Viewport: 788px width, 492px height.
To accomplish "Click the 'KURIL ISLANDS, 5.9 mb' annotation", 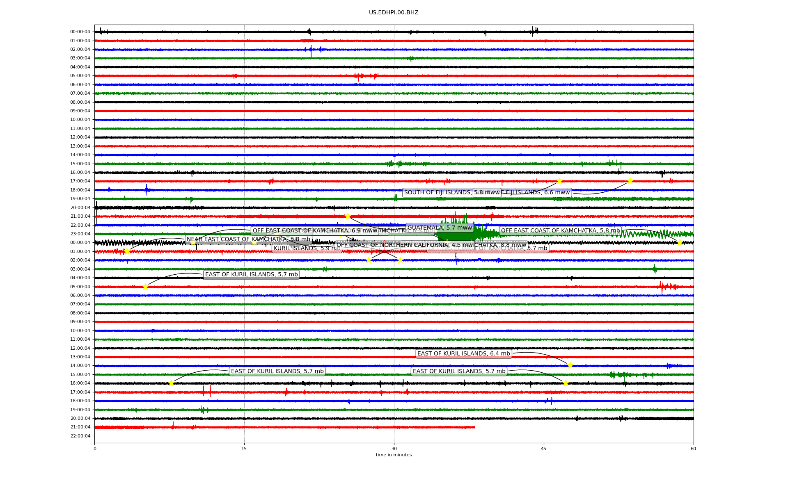I will click(307, 248).
